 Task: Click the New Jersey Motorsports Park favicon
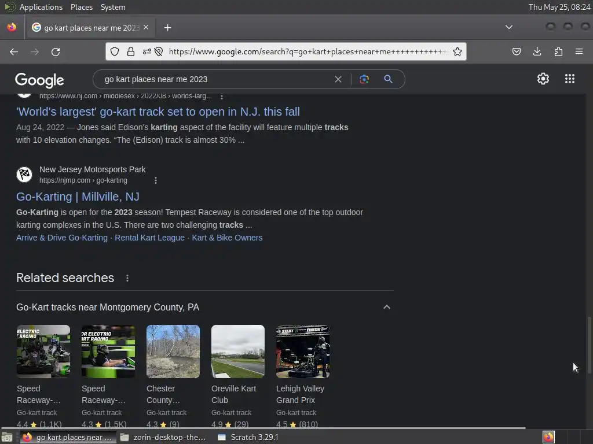24,175
